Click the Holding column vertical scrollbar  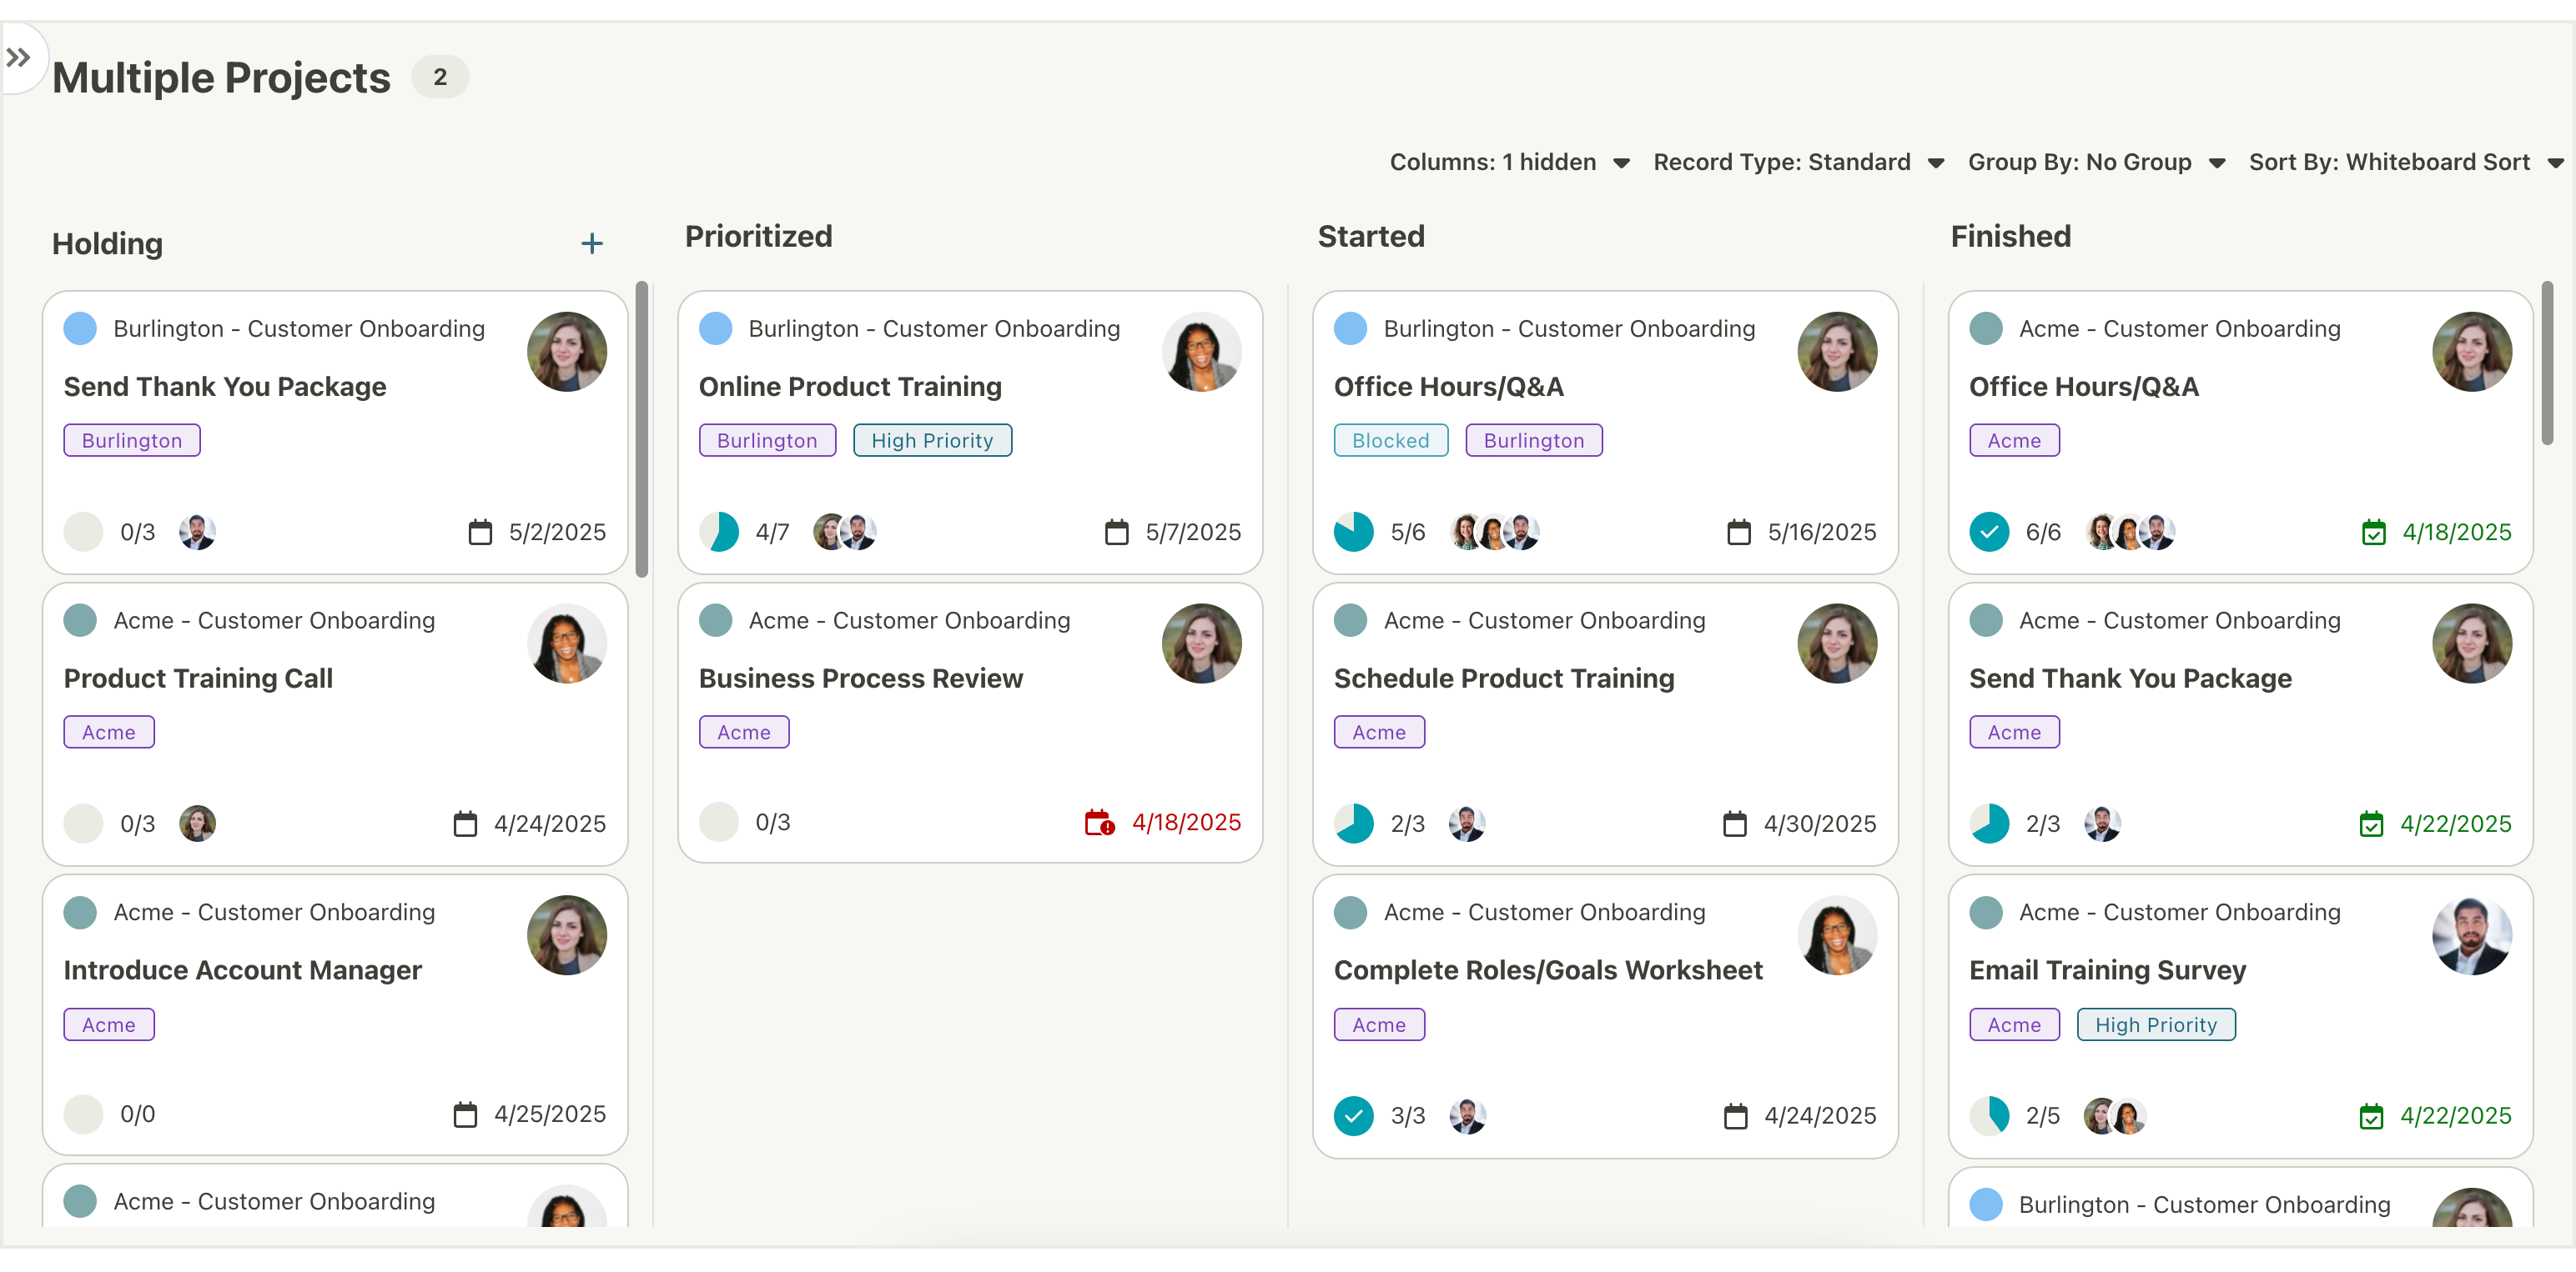(x=642, y=429)
